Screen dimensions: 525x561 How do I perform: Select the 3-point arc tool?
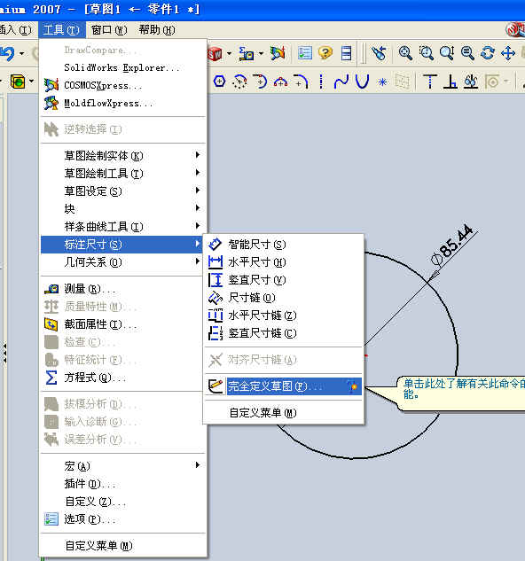pos(280,82)
